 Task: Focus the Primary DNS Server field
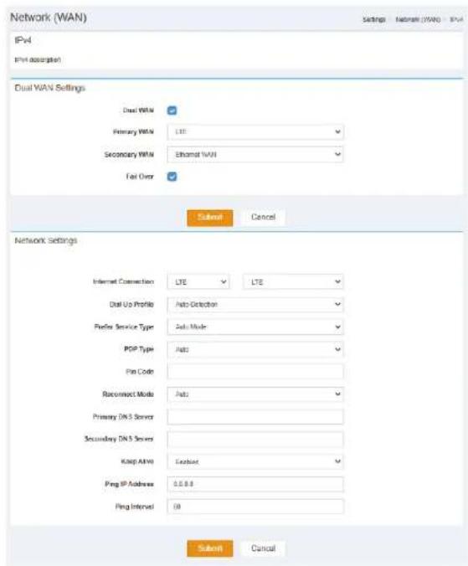[255, 417]
